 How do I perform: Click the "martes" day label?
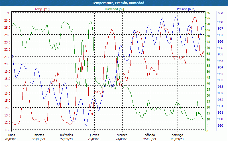pos(39,135)
